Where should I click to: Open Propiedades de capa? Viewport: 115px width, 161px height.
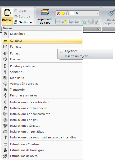(45, 17)
